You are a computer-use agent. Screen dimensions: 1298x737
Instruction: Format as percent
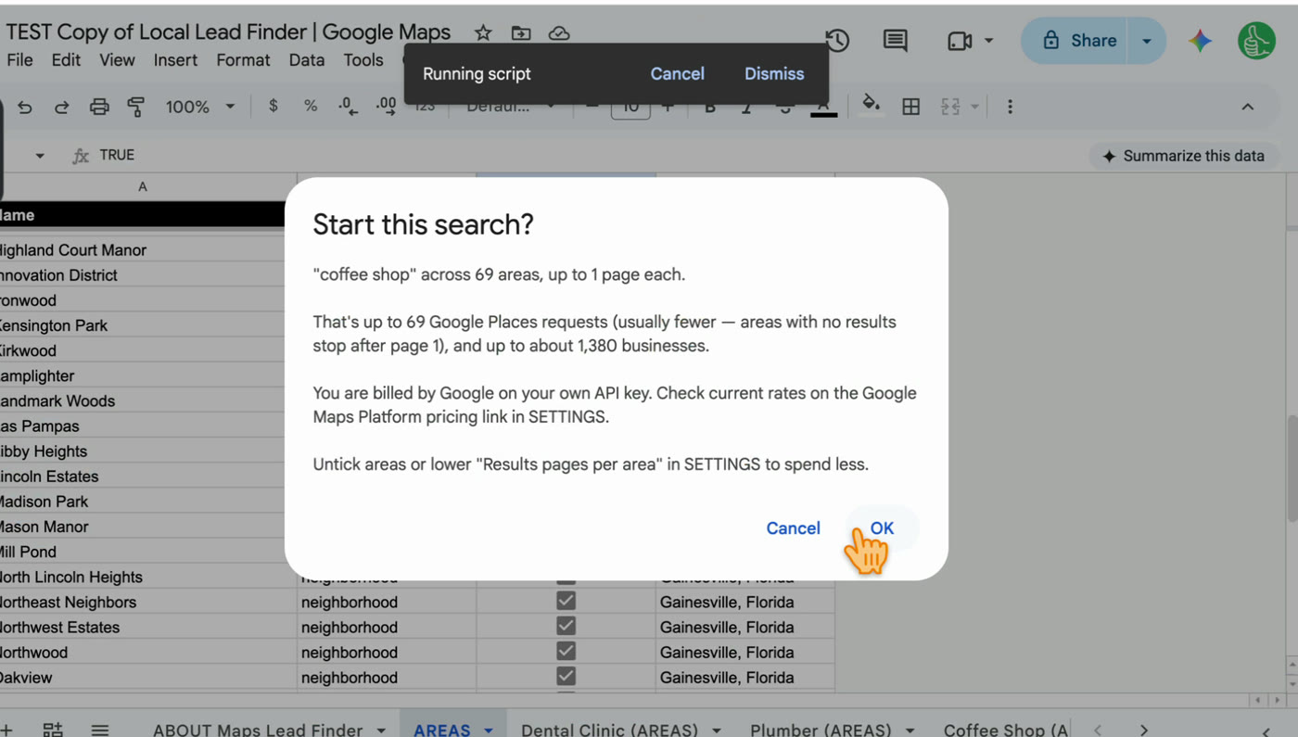click(311, 106)
